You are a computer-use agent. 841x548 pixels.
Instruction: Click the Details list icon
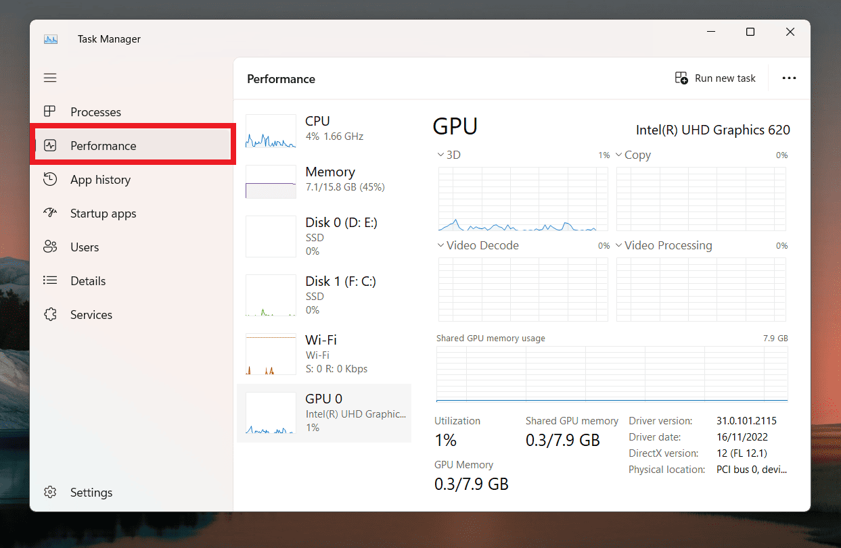coord(50,281)
